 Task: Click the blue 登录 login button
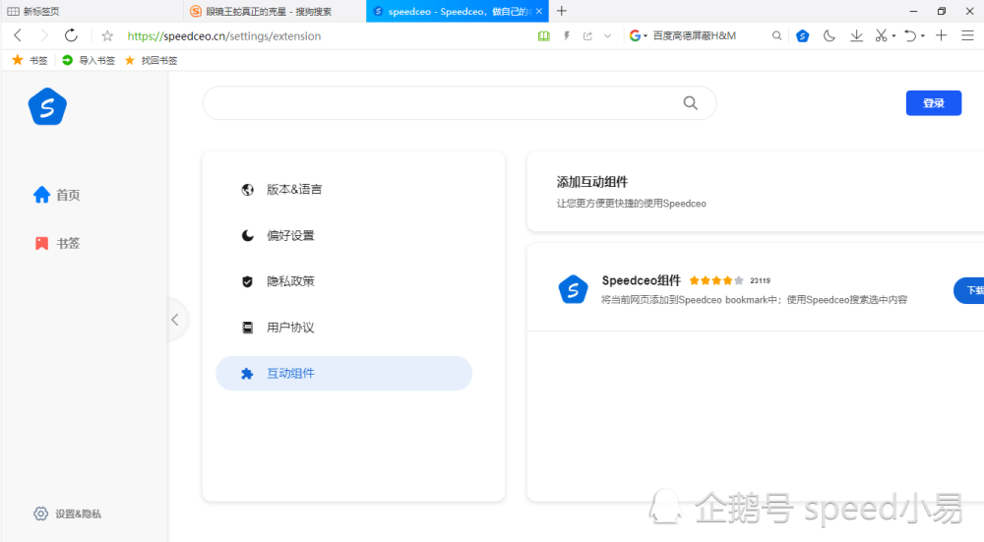pyautogui.click(x=933, y=103)
